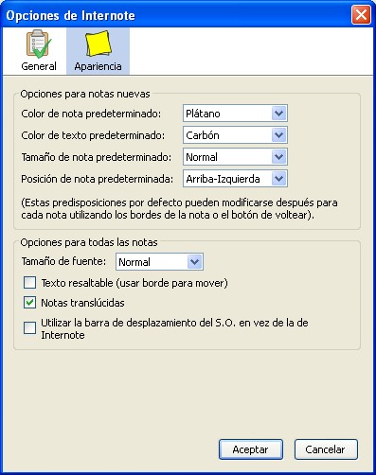Close the Opciones de Internote dialog

361,14
